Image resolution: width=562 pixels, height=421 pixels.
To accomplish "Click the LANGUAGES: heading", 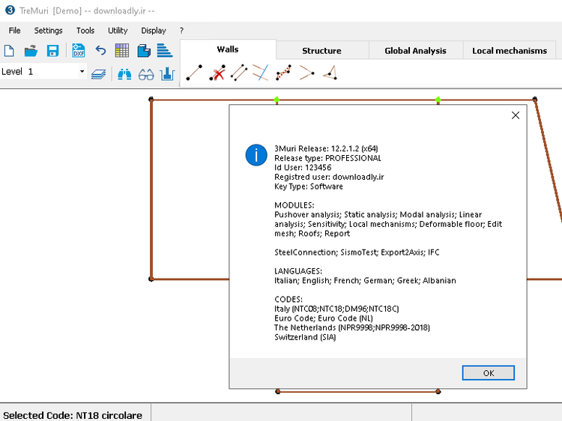I will (298, 271).
